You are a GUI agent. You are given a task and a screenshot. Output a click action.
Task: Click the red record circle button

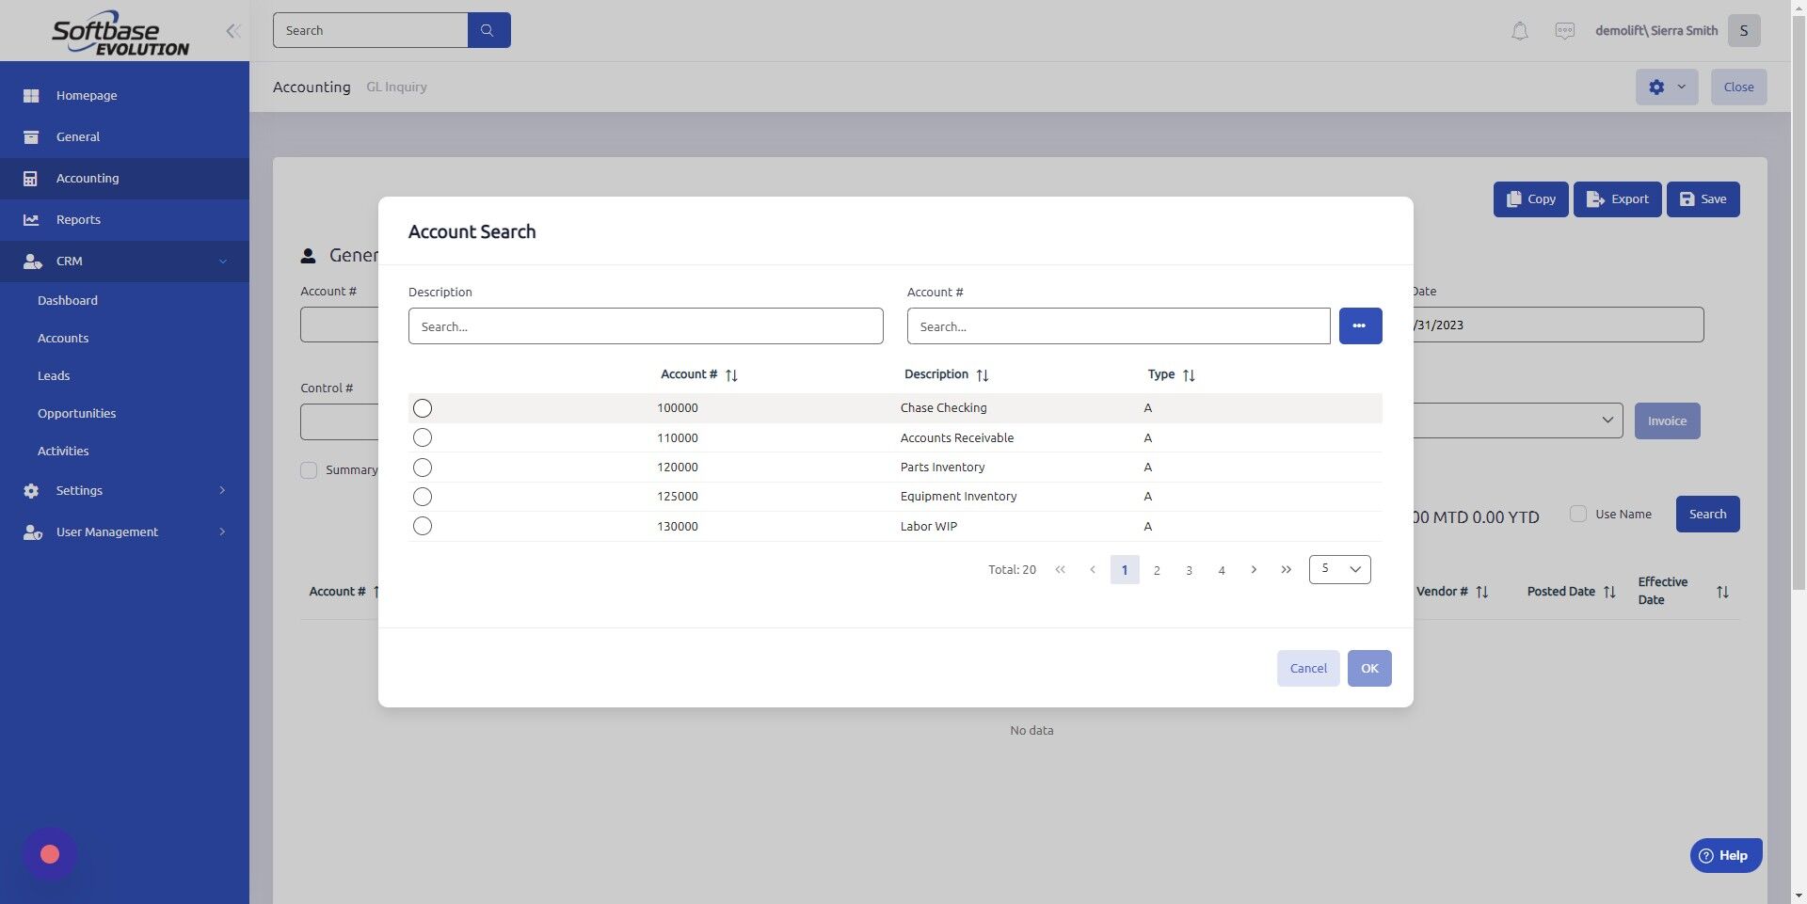tap(50, 854)
